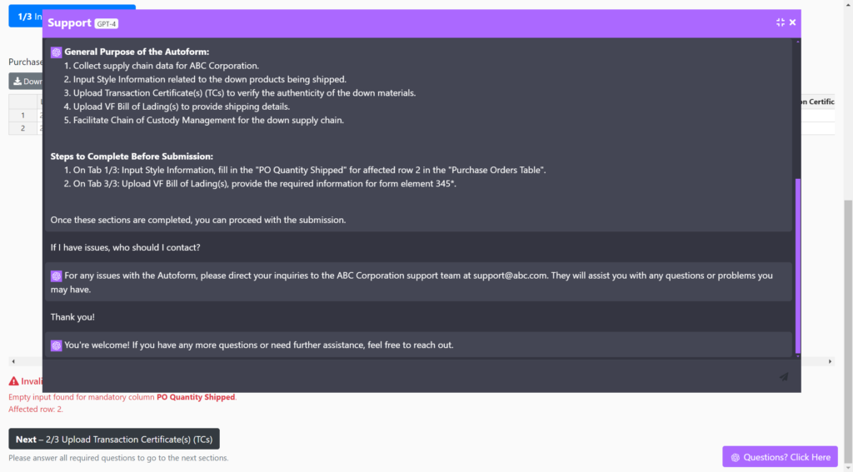Open the "Questions? Click Here" help button

(780, 457)
